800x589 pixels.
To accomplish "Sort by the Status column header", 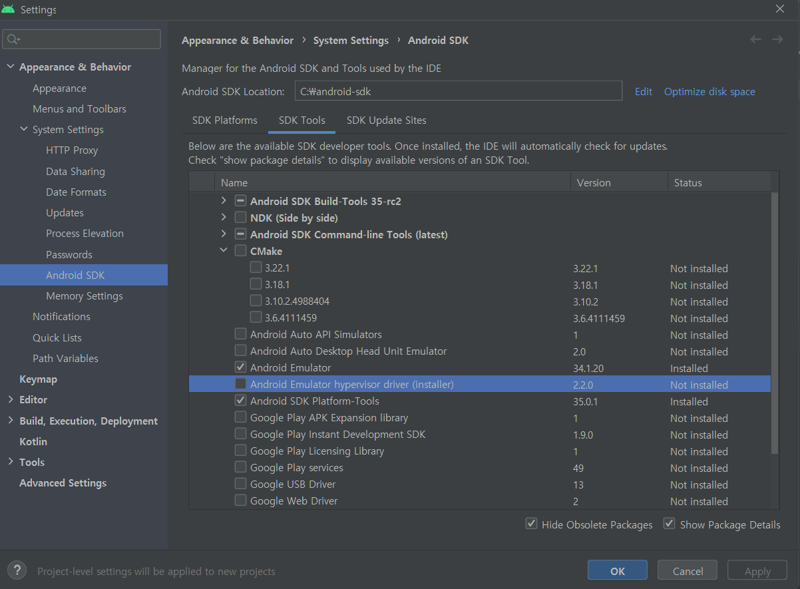I will [719, 182].
